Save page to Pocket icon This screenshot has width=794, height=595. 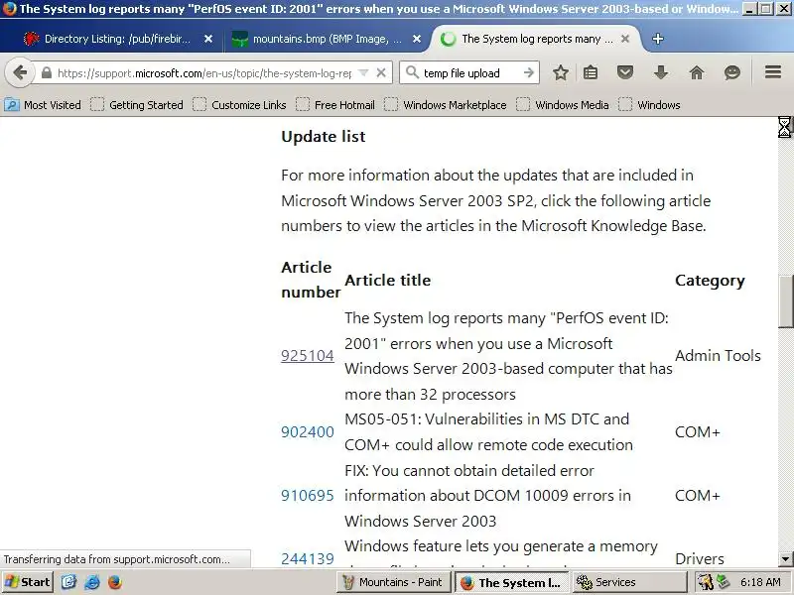point(625,72)
